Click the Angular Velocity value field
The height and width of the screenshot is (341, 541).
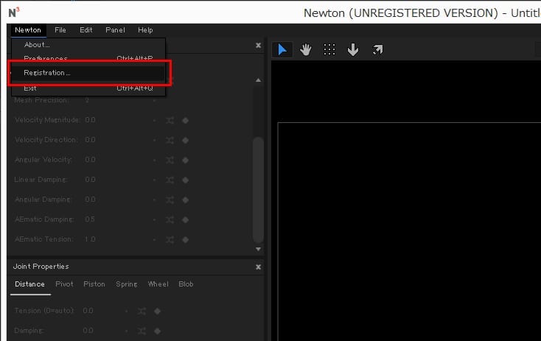click(91, 160)
